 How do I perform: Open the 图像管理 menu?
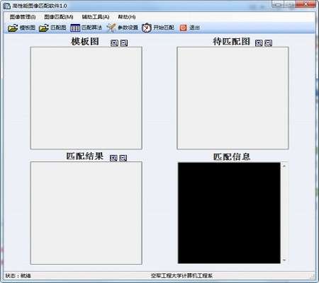[23, 17]
